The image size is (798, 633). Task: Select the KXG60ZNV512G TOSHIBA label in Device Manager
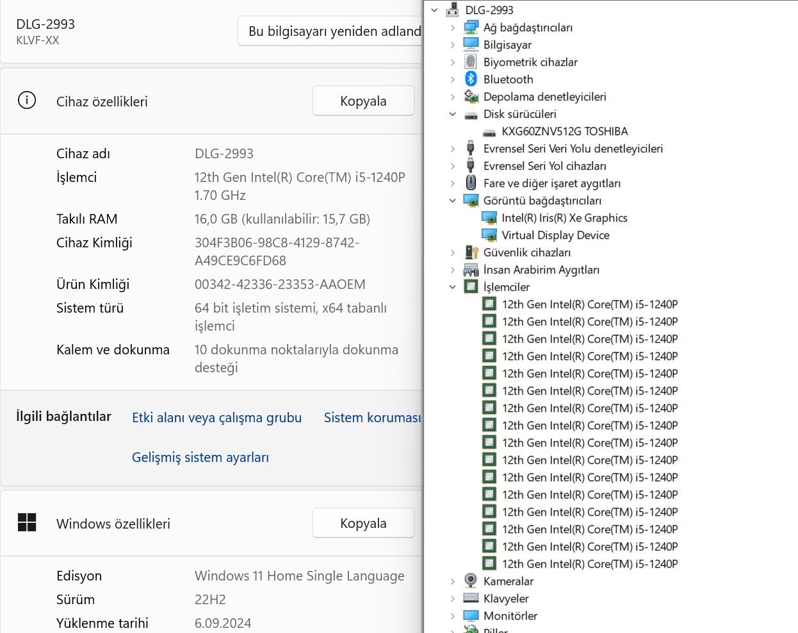coord(565,131)
